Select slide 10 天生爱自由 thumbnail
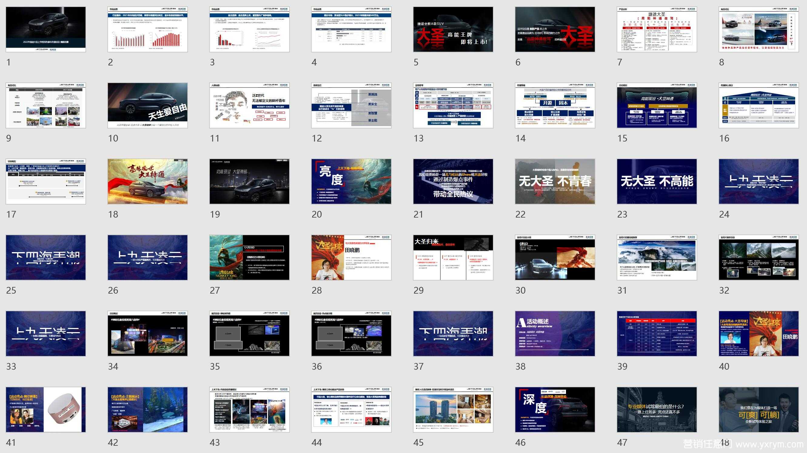This screenshot has width=807, height=453. point(148,105)
